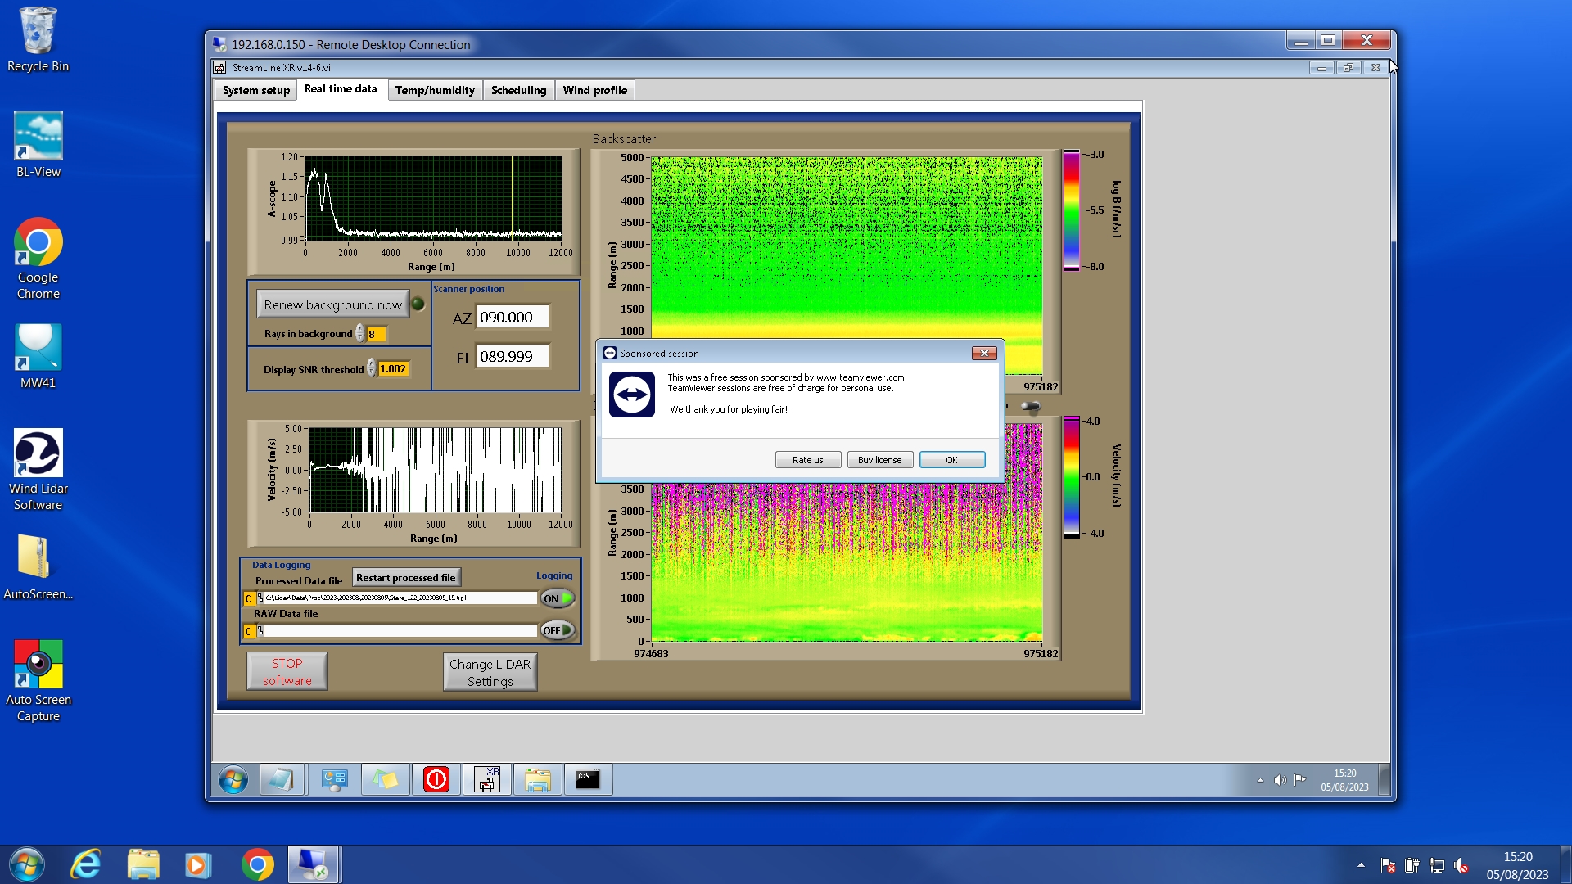Click the processed data file path field

(x=400, y=598)
